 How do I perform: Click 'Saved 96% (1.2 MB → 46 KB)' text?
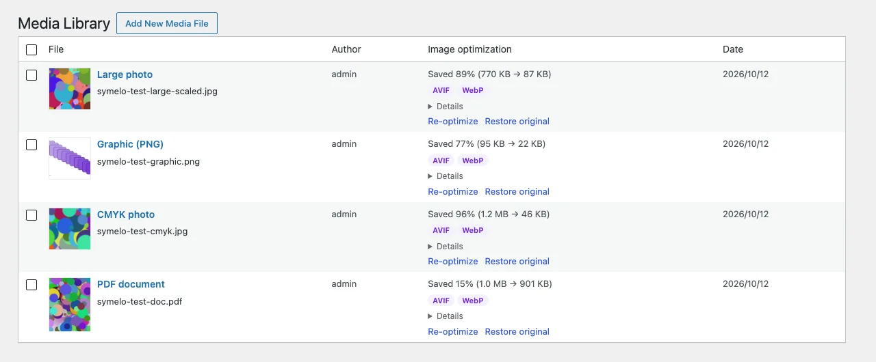point(489,214)
